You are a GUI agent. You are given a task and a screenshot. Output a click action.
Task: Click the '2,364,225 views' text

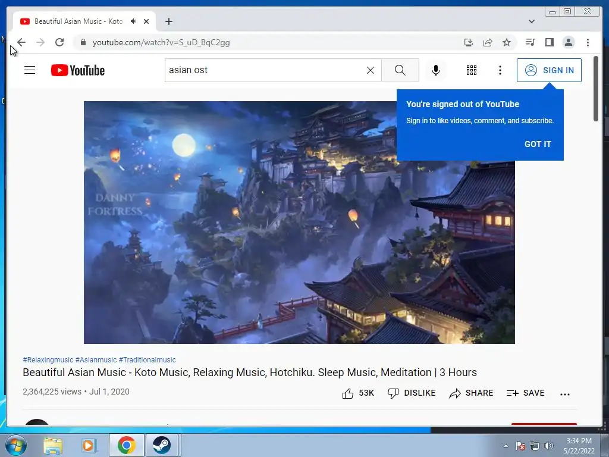(x=52, y=392)
